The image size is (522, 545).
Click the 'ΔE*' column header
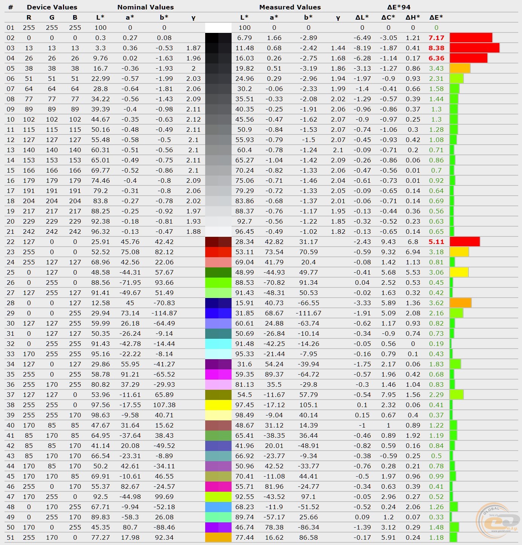[x=436, y=17]
